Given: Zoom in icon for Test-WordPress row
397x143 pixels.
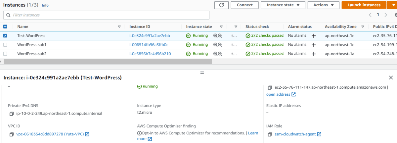Looking at the screenshot, I should pyautogui.click(x=215, y=35).
